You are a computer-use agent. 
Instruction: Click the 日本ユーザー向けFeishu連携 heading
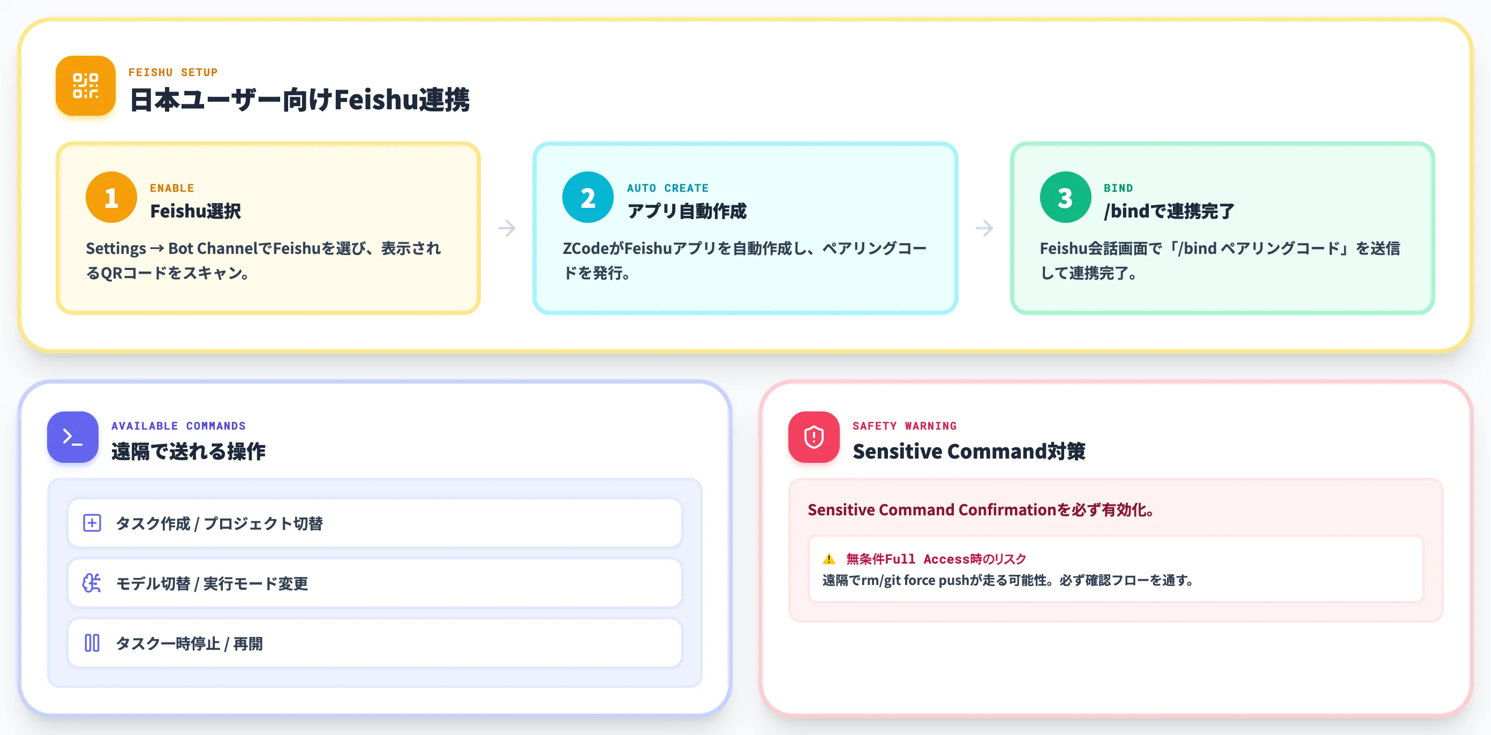pos(299,100)
